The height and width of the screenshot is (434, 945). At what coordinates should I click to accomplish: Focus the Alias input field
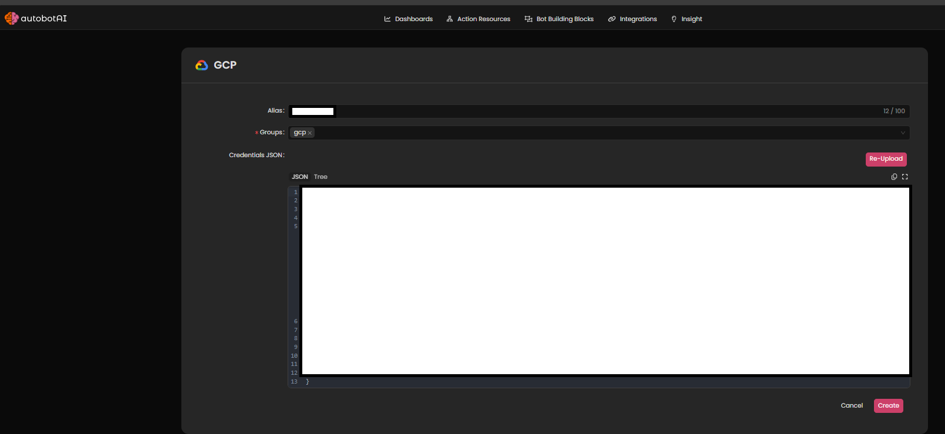click(x=599, y=111)
